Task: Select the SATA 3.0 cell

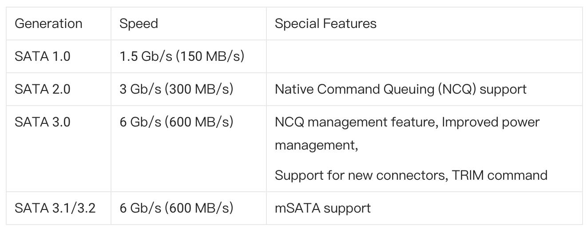Action: (x=59, y=148)
